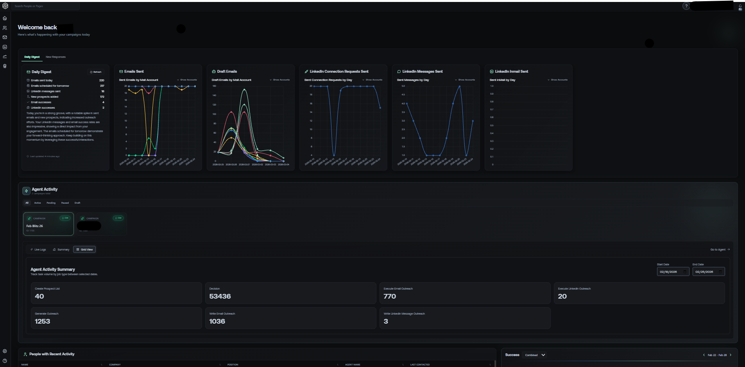Expand Show Accounts on Emails Sent chart

point(187,80)
